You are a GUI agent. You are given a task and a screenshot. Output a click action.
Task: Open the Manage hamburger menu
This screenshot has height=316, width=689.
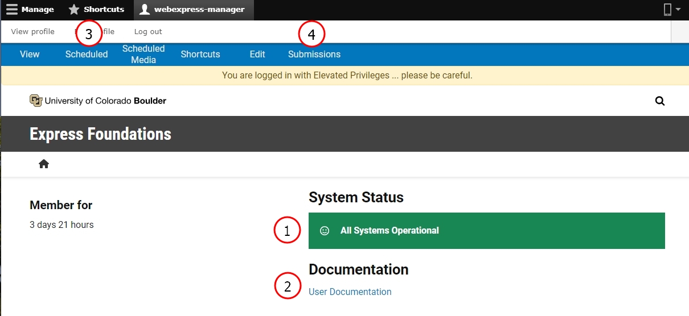(x=30, y=10)
